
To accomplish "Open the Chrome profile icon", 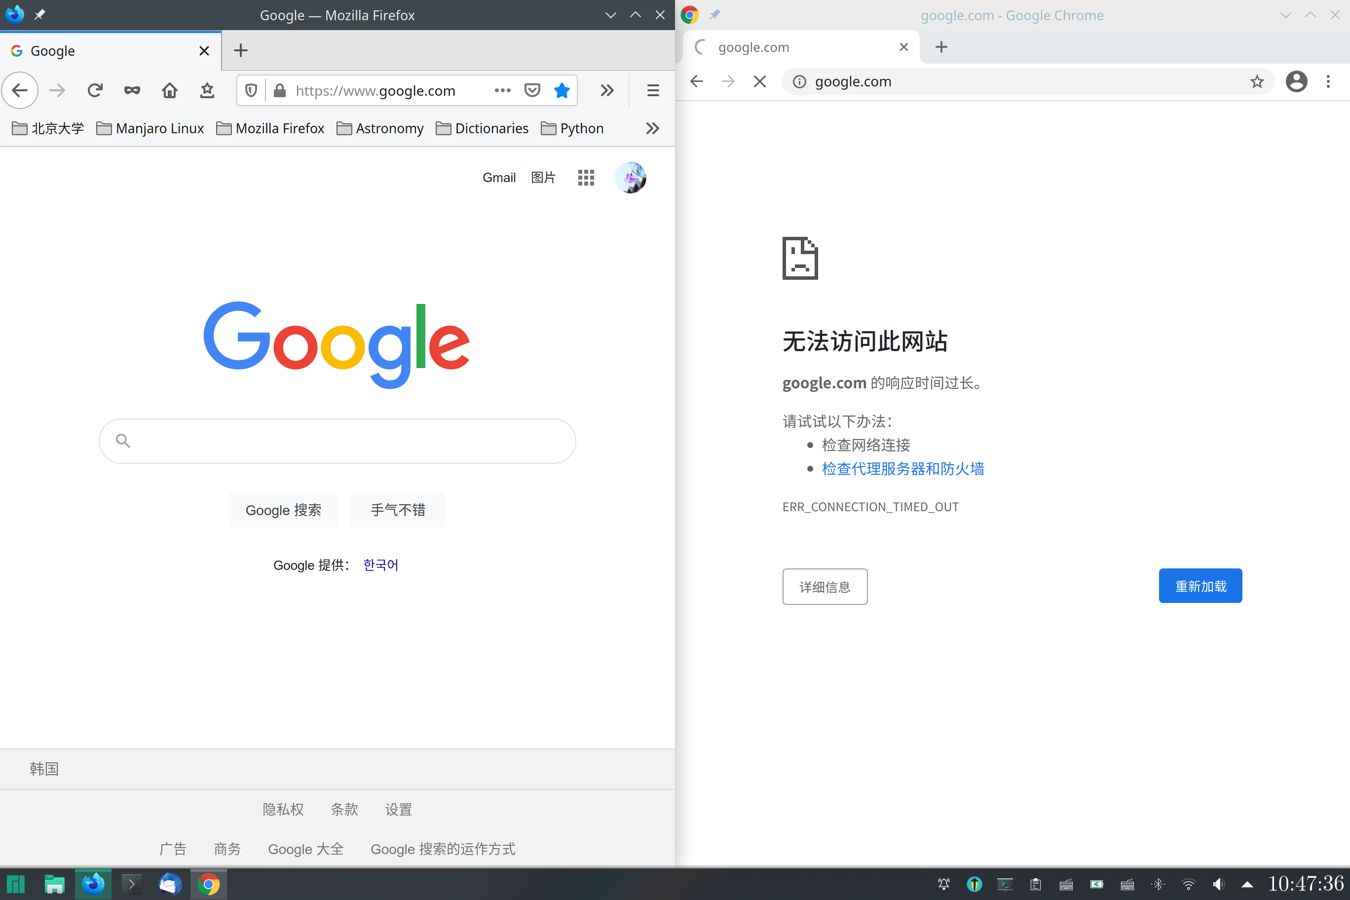I will coord(1296,81).
